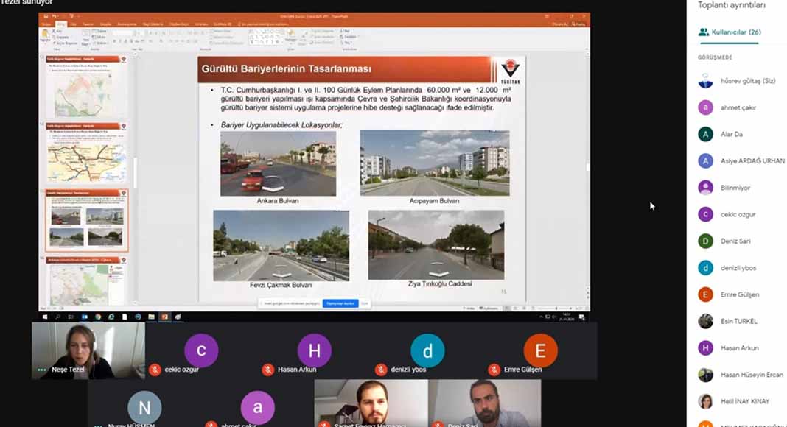
Task: Add a Yeni Slayt from ribbon
Action: pos(85,37)
